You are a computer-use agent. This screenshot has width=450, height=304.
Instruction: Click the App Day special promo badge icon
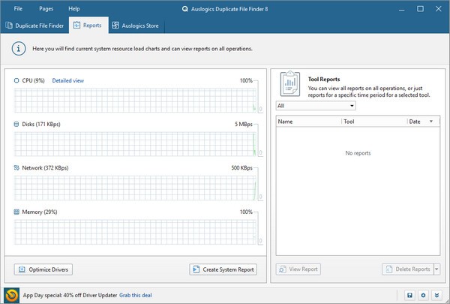point(12,294)
